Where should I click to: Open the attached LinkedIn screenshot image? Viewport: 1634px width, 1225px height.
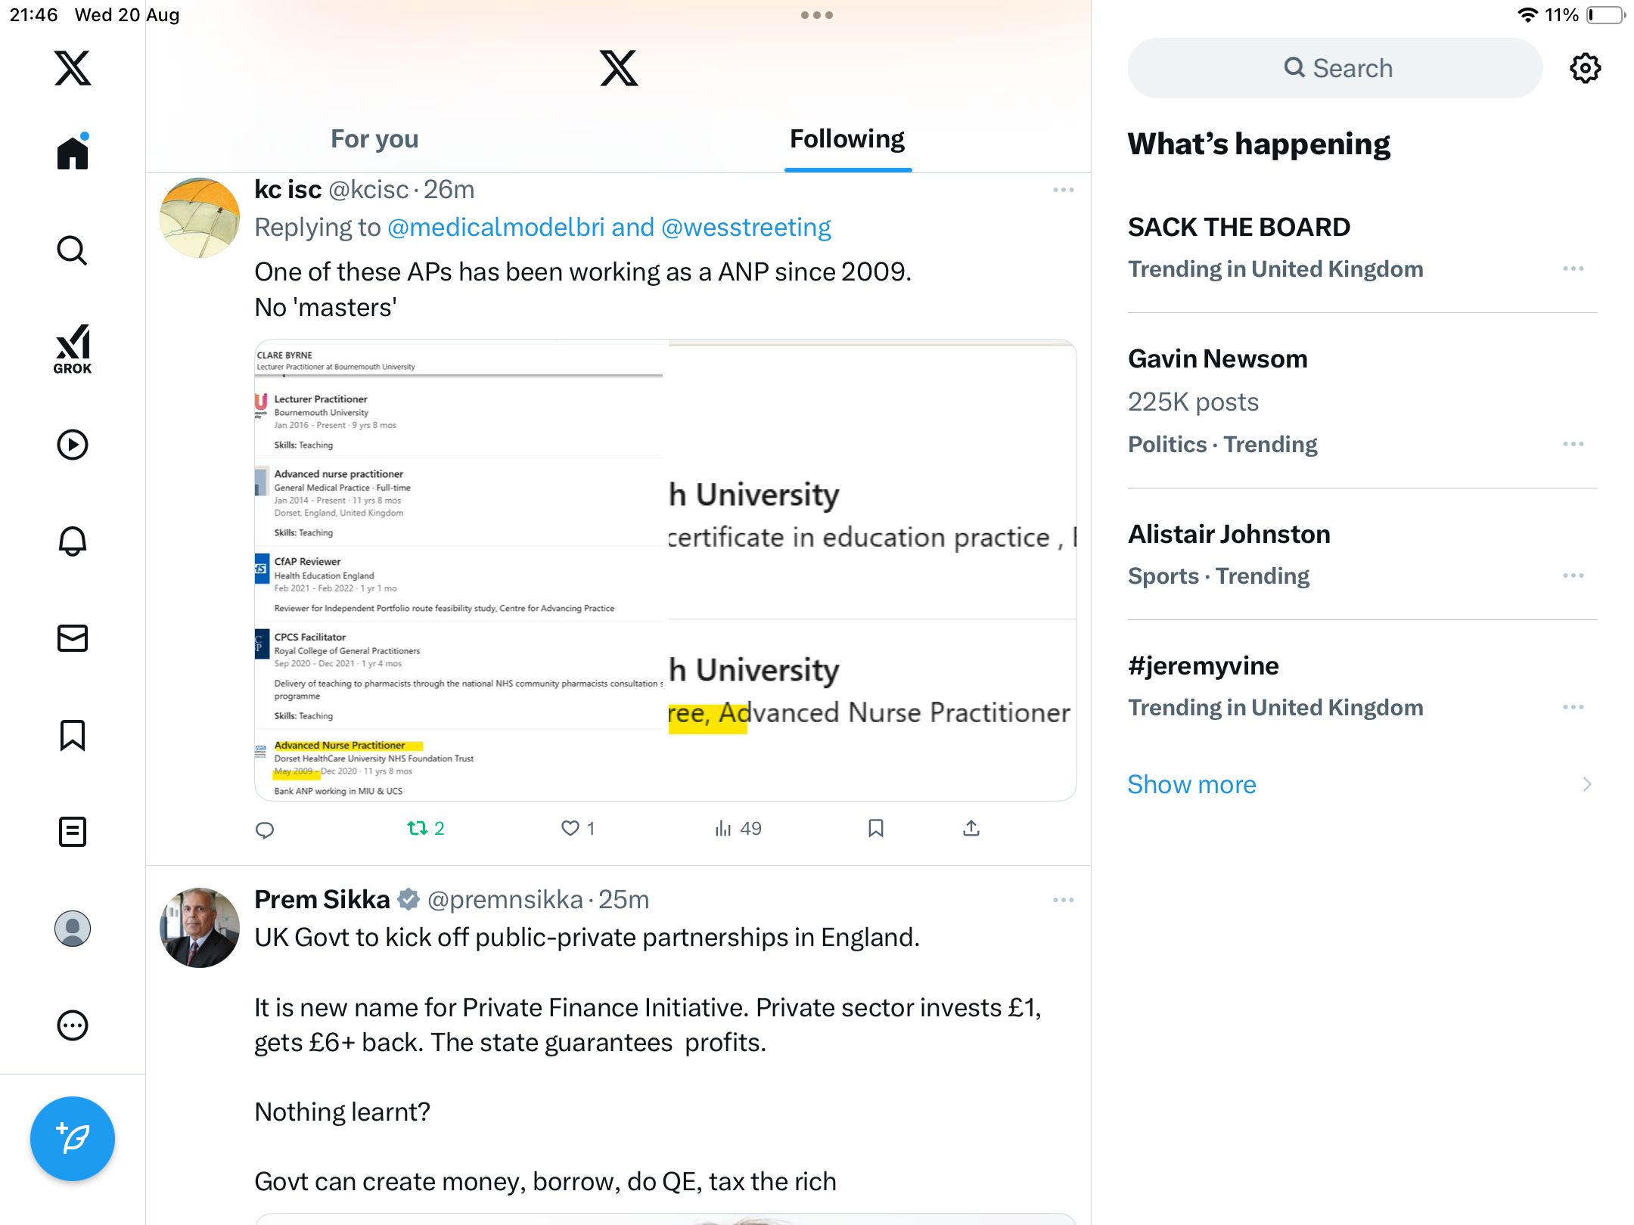coord(665,569)
